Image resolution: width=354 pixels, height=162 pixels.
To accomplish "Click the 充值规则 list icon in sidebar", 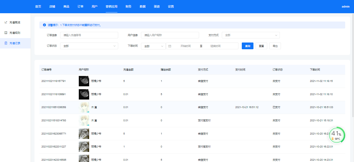I will (6, 33).
